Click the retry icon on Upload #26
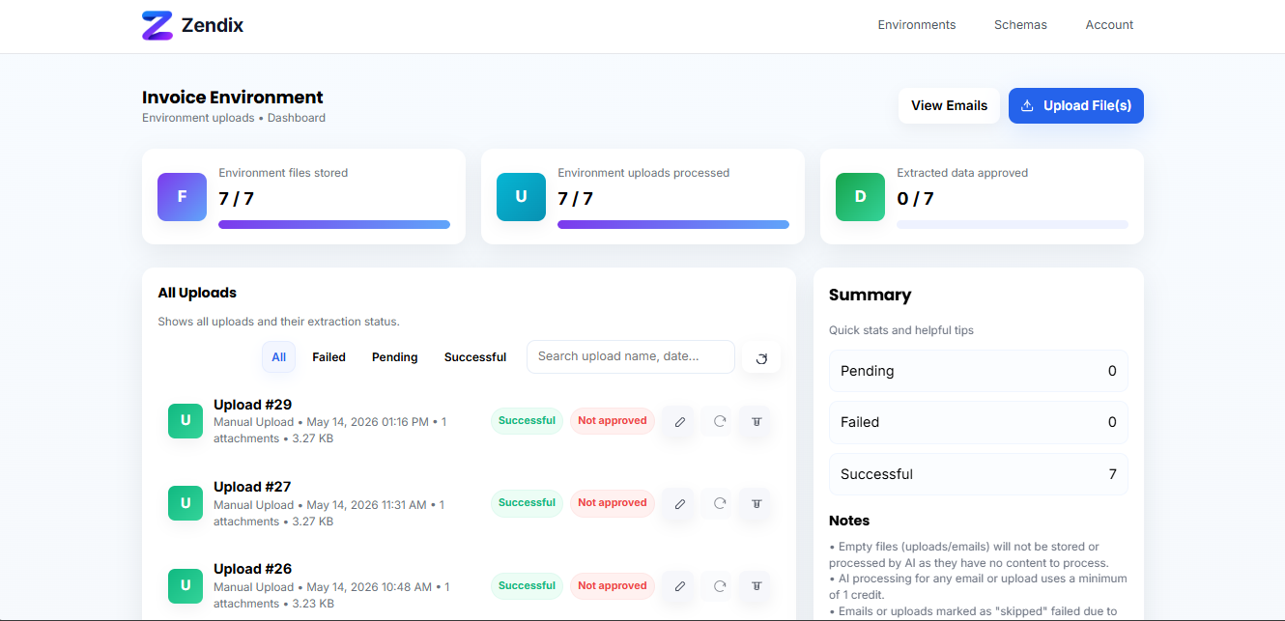Screen dimensions: 1285x621 719,585
